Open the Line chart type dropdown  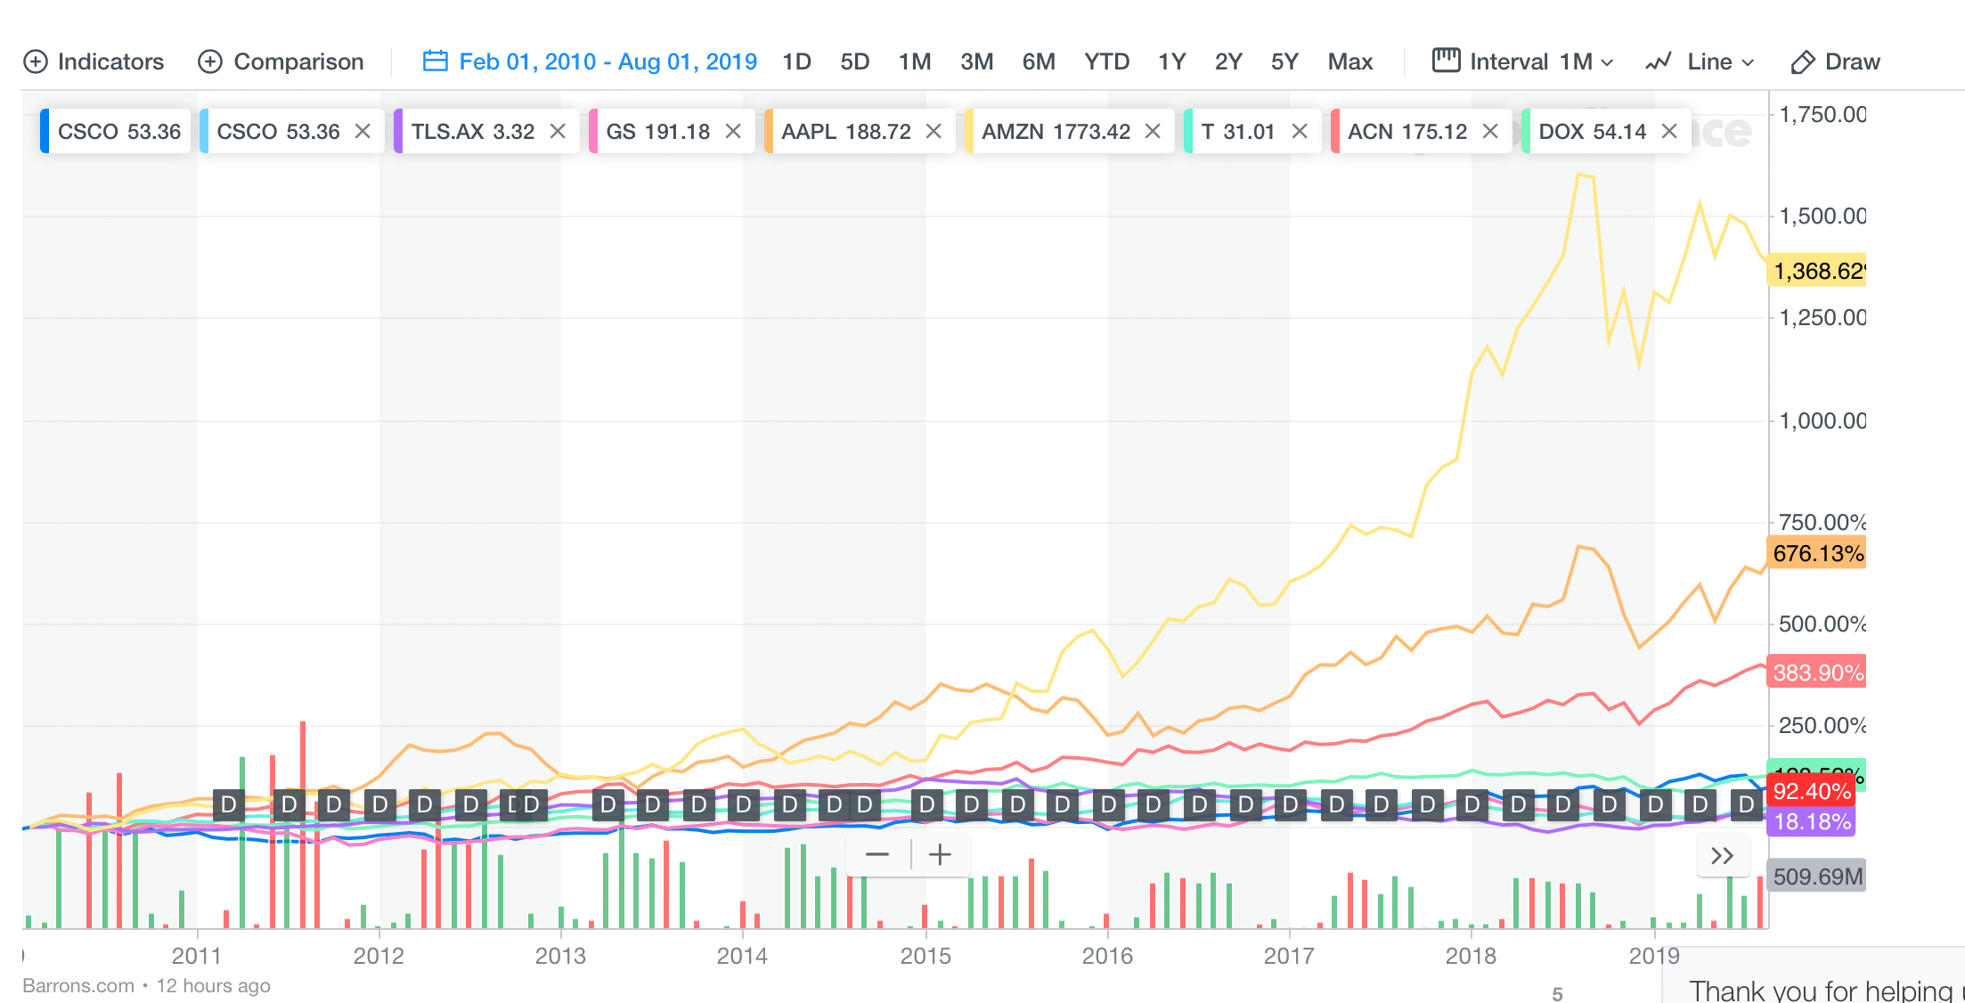[1700, 61]
